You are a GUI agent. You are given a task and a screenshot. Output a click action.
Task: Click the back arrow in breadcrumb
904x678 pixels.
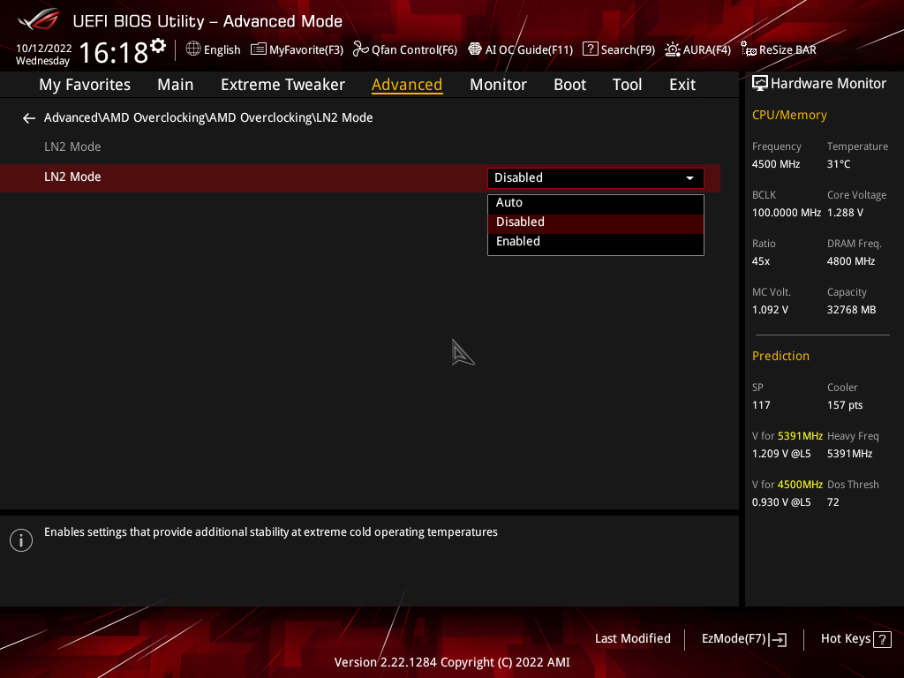[x=29, y=118]
